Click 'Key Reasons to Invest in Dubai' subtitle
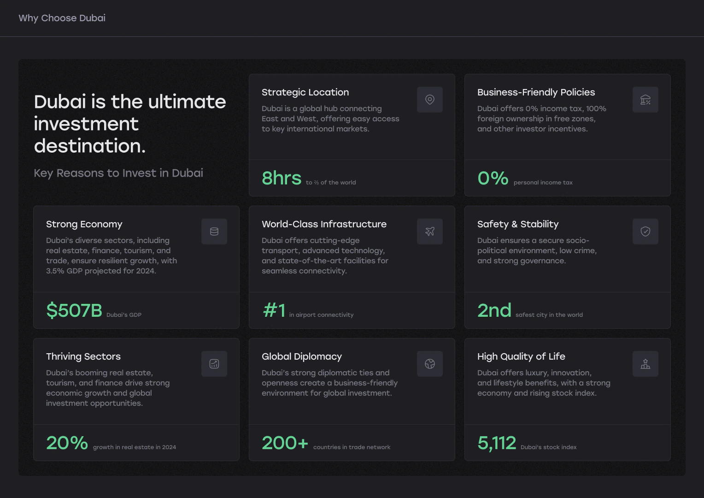The image size is (704, 498). 118,173
